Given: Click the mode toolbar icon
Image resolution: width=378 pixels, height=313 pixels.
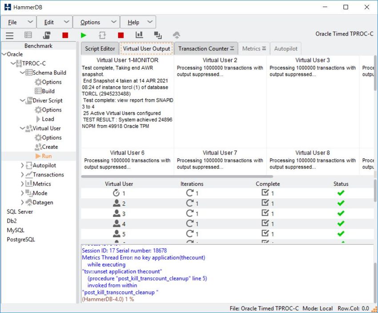Looking at the screenshot, I should coord(158,36).
